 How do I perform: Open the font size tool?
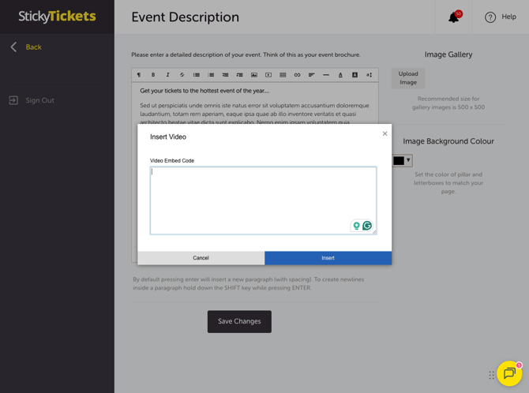370,75
